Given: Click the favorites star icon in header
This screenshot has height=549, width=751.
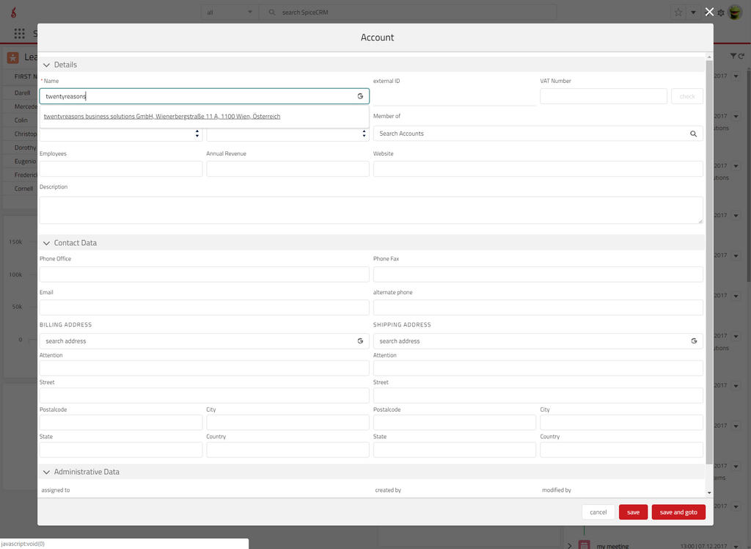Looking at the screenshot, I should click(678, 12).
